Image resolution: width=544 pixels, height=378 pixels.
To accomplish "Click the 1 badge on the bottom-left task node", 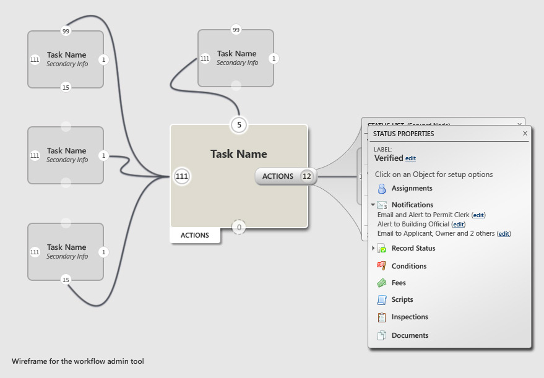I will click(103, 252).
